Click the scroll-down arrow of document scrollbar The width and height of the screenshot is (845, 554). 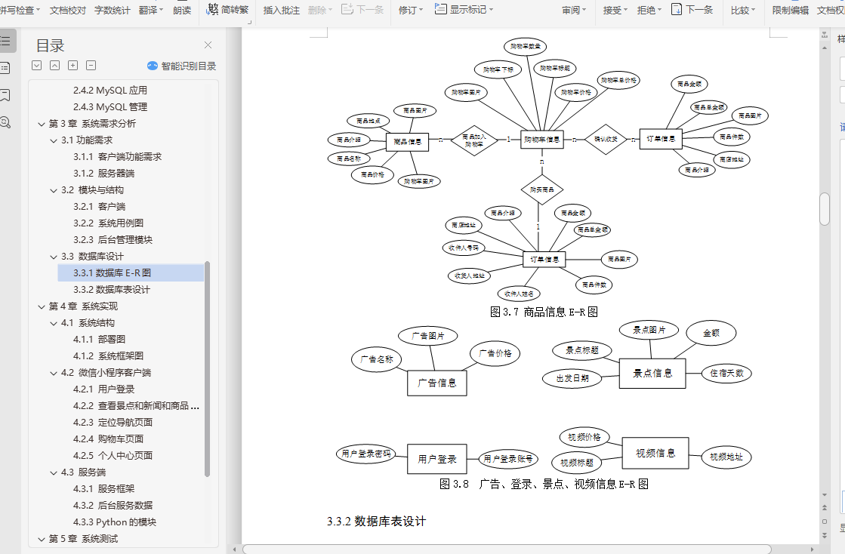825,495
